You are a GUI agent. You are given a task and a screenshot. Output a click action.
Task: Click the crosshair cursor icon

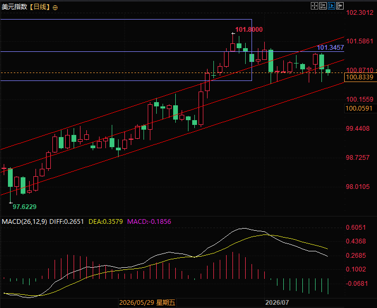(315, 6)
